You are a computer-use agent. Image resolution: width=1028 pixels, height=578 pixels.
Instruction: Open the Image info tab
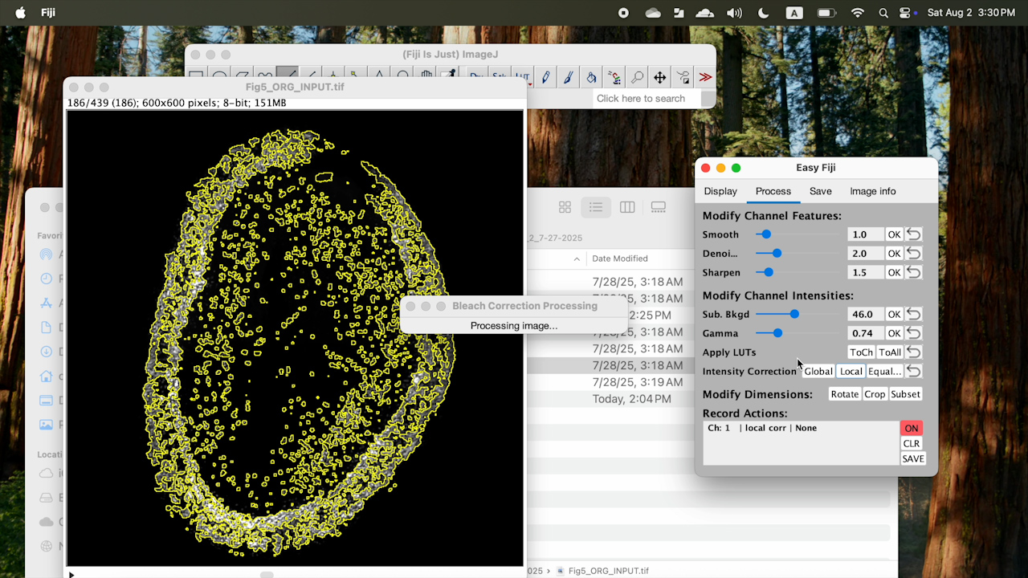pyautogui.click(x=872, y=191)
